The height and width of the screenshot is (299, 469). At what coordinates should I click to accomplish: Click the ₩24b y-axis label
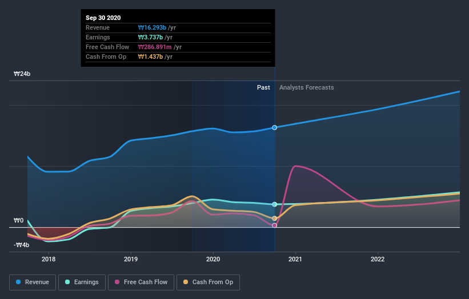click(x=22, y=74)
